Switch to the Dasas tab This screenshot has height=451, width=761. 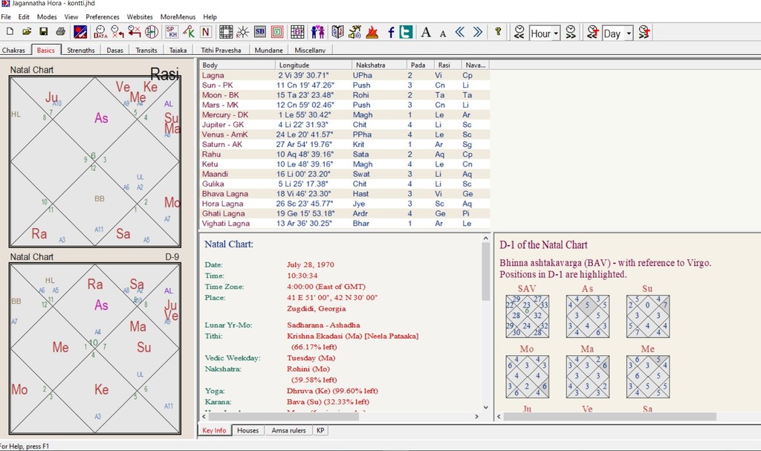[115, 50]
